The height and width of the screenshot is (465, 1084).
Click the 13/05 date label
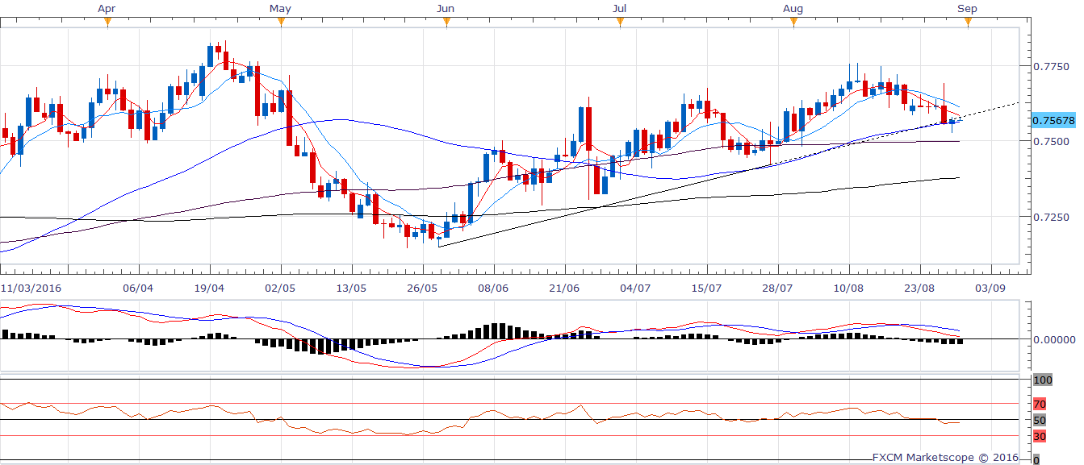[x=351, y=287]
